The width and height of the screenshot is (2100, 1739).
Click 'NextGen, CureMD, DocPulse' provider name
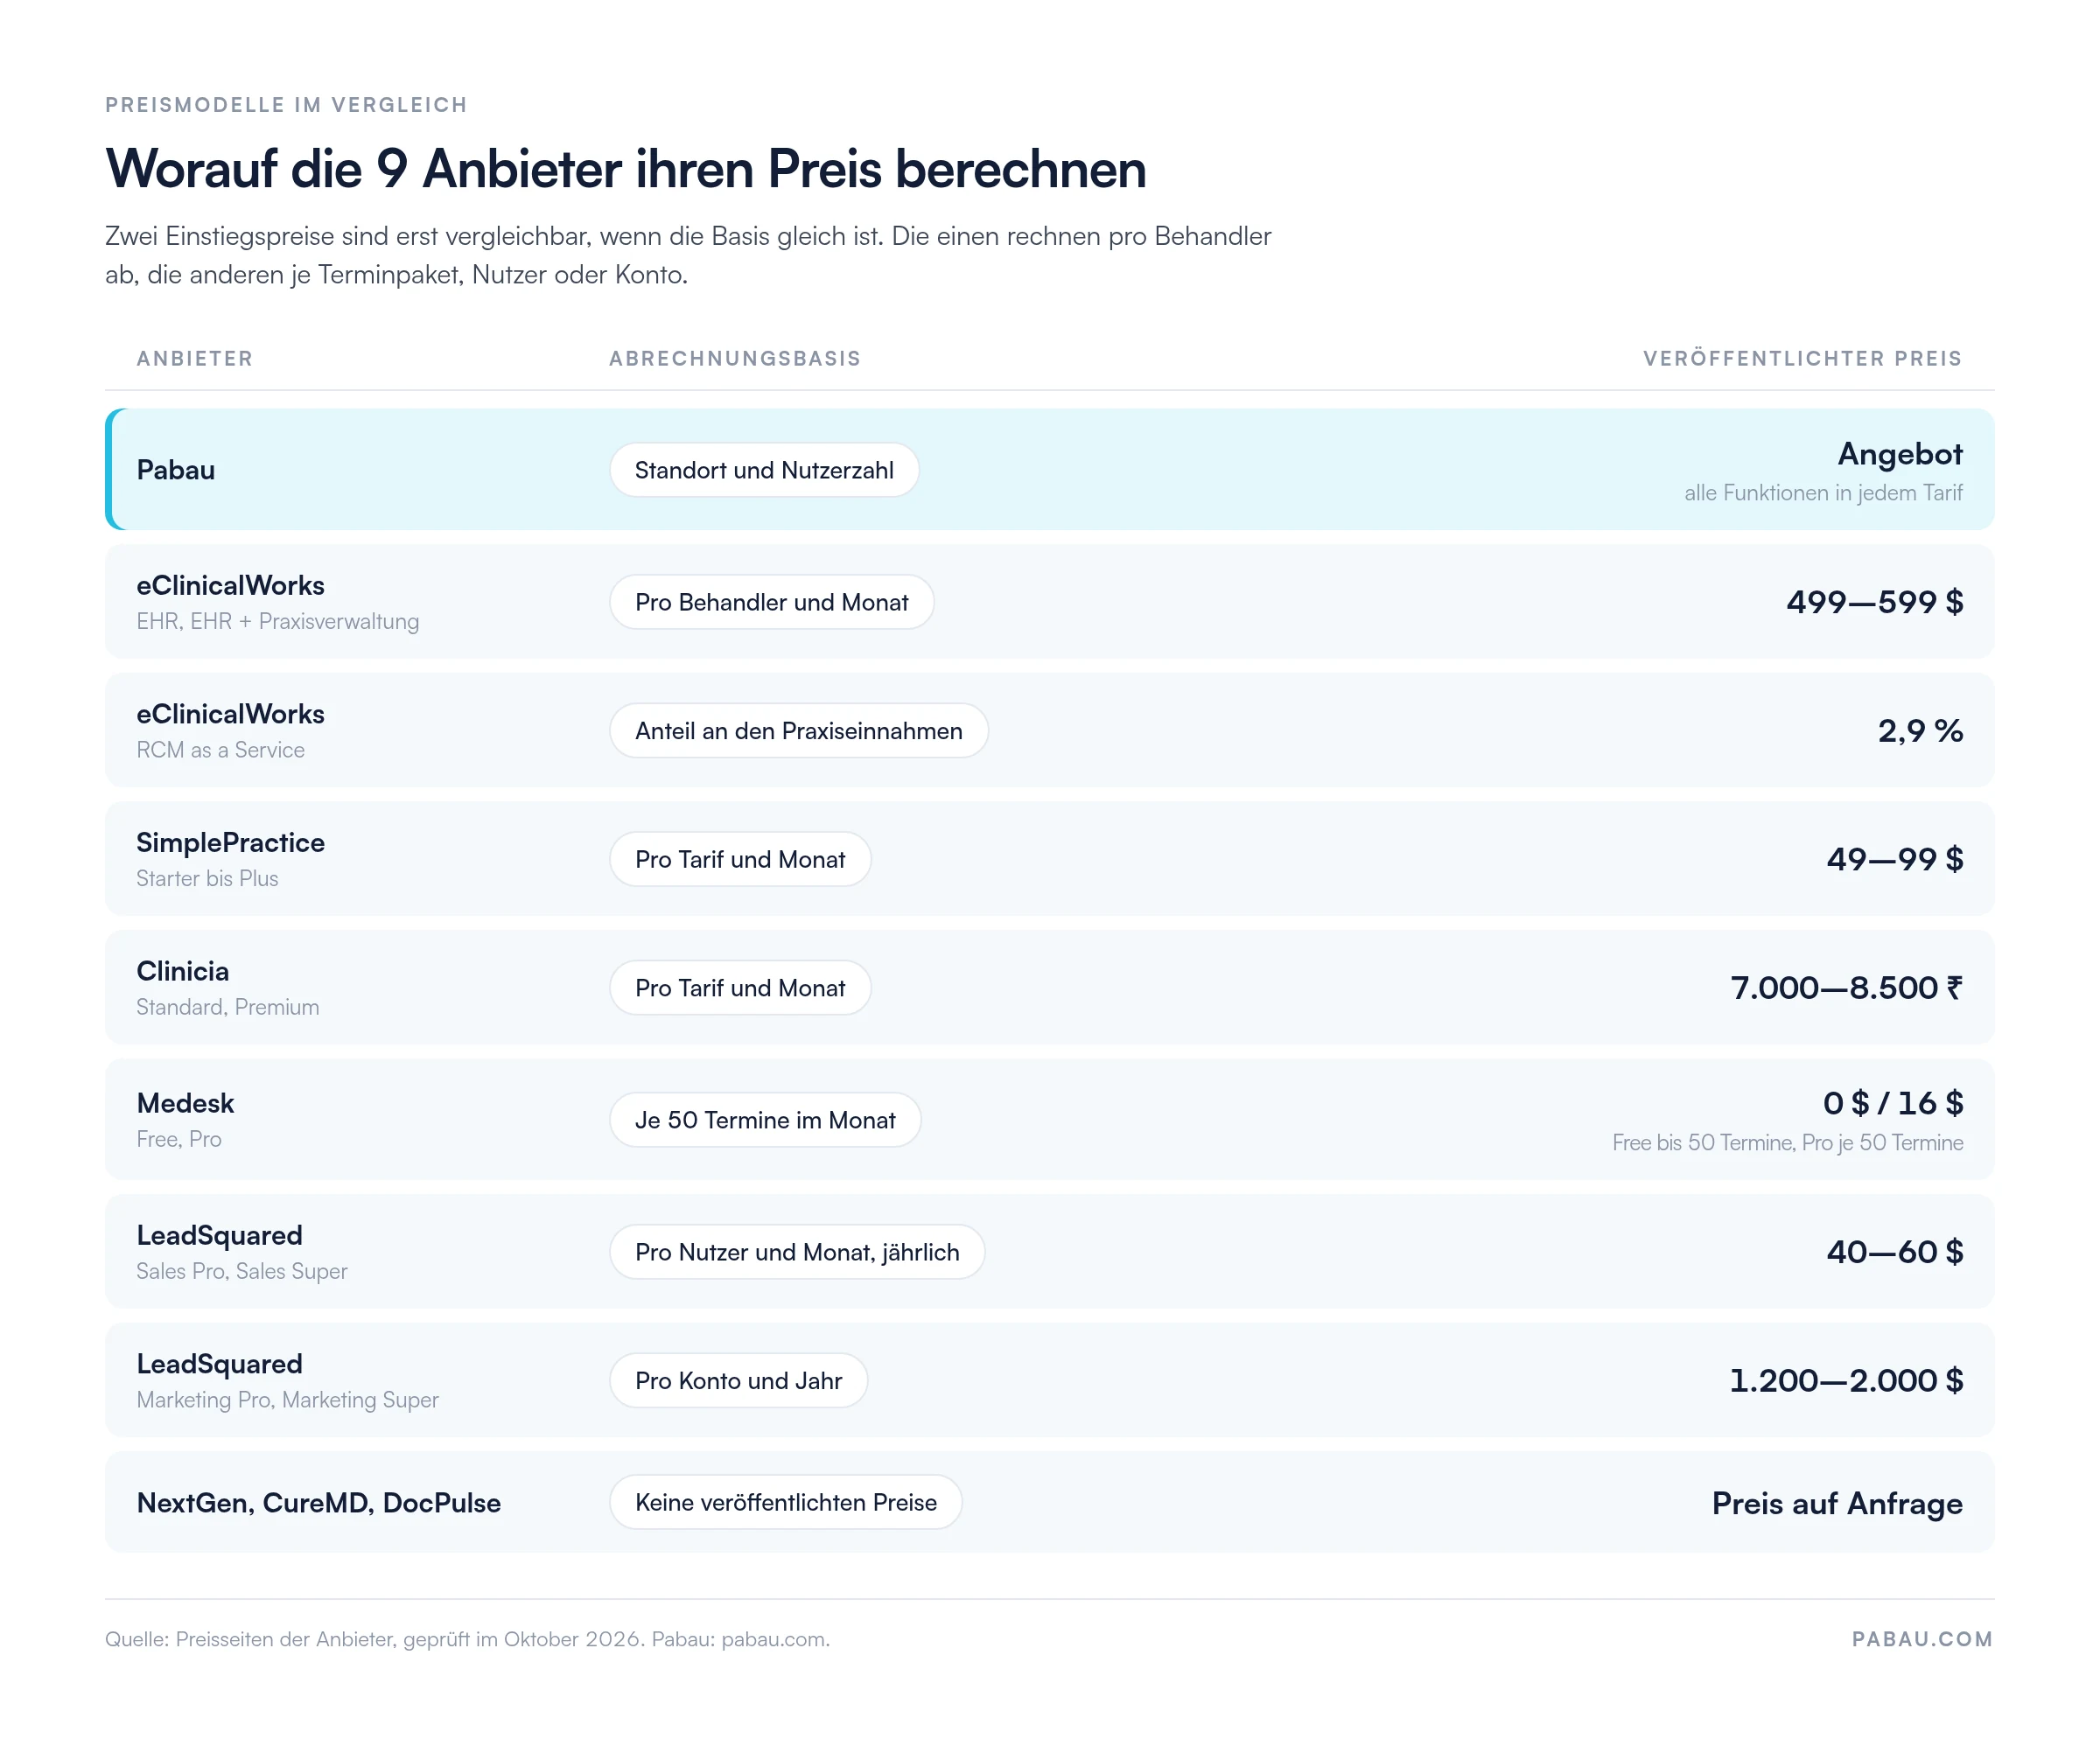tap(319, 1503)
